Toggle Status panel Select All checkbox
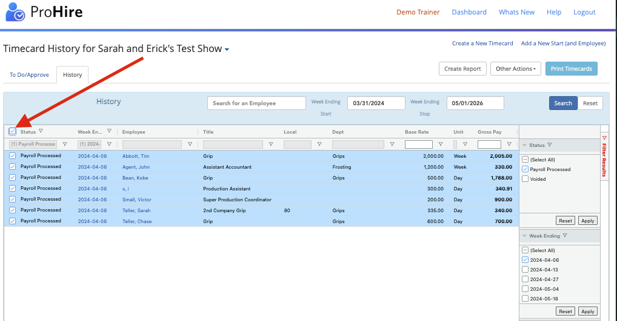The height and width of the screenshot is (321, 617). point(525,160)
